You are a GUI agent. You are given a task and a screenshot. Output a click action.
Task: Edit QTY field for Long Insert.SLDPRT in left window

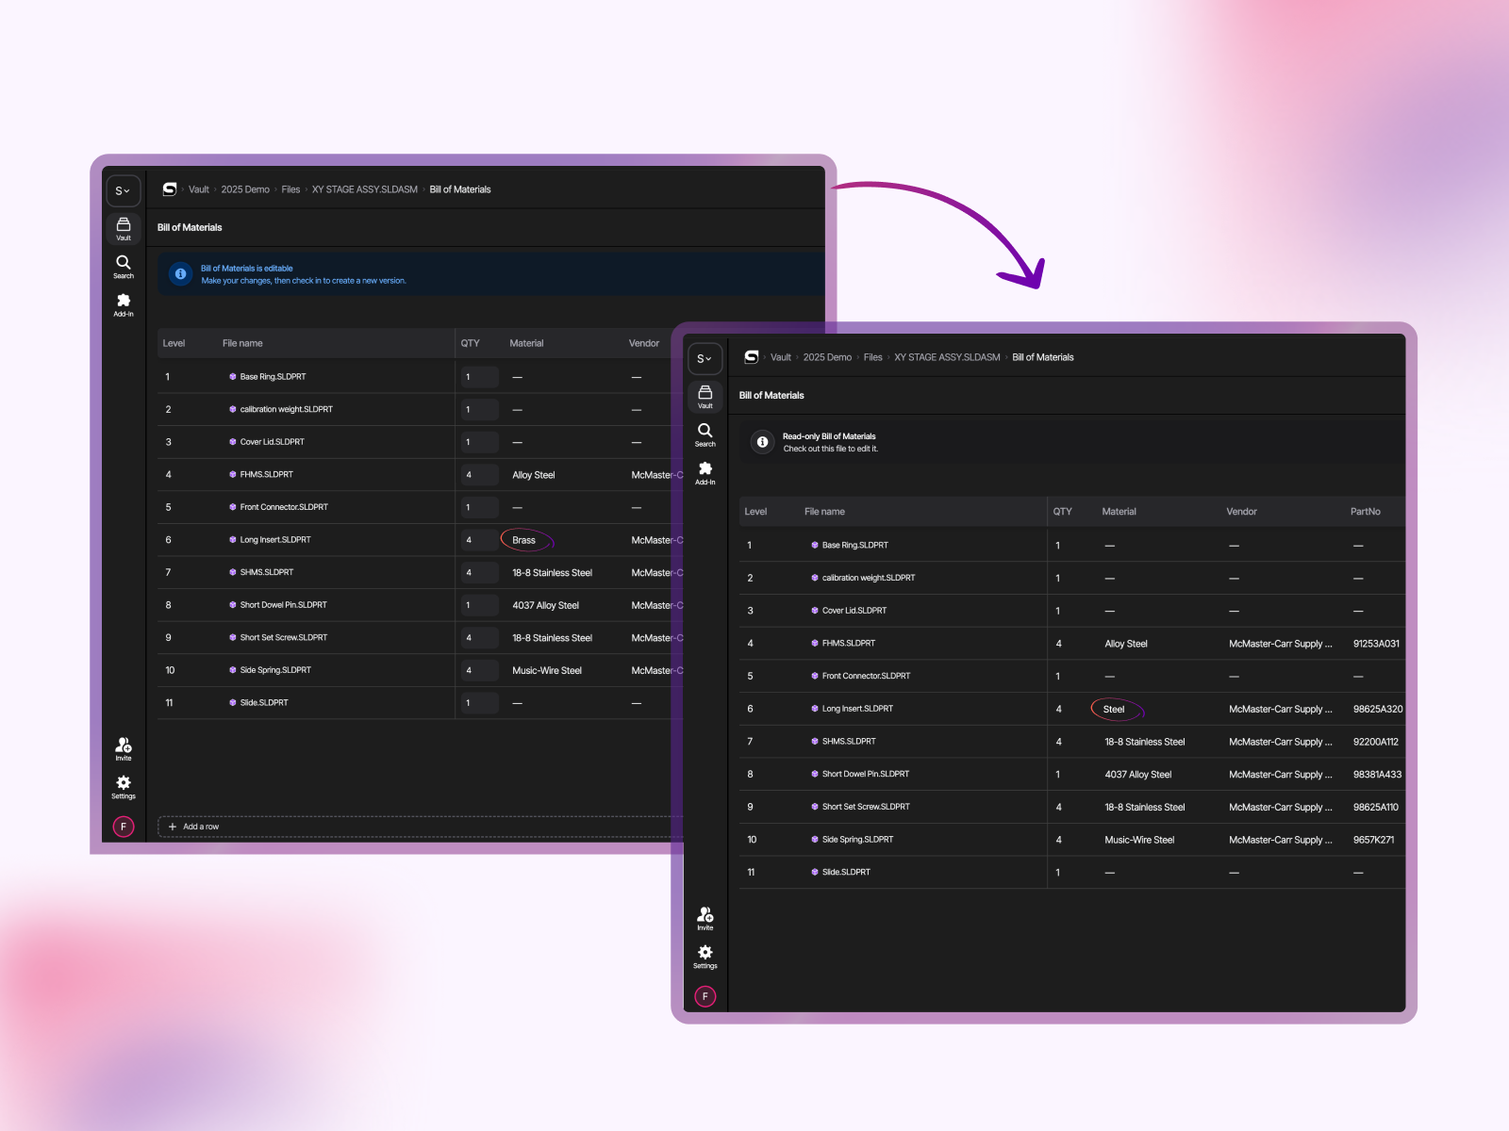[479, 540]
